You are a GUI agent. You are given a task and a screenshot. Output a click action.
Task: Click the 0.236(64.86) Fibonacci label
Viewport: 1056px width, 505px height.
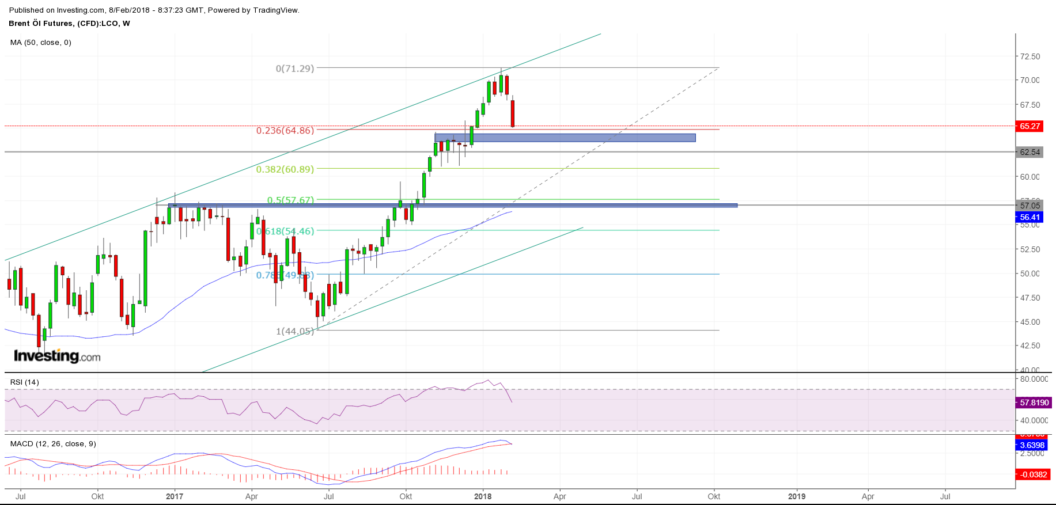click(285, 131)
